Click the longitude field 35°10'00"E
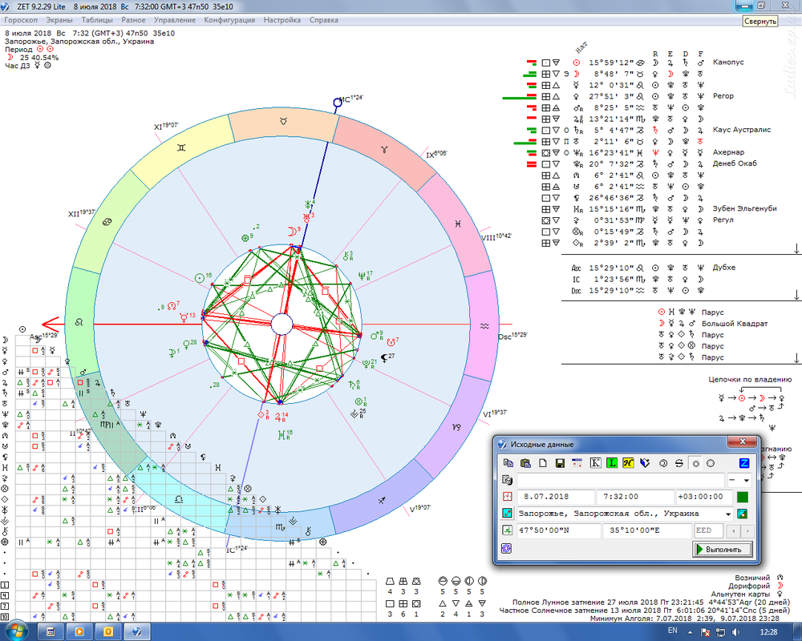The height and width of the screenshot is (641, 802). (647, 530)
